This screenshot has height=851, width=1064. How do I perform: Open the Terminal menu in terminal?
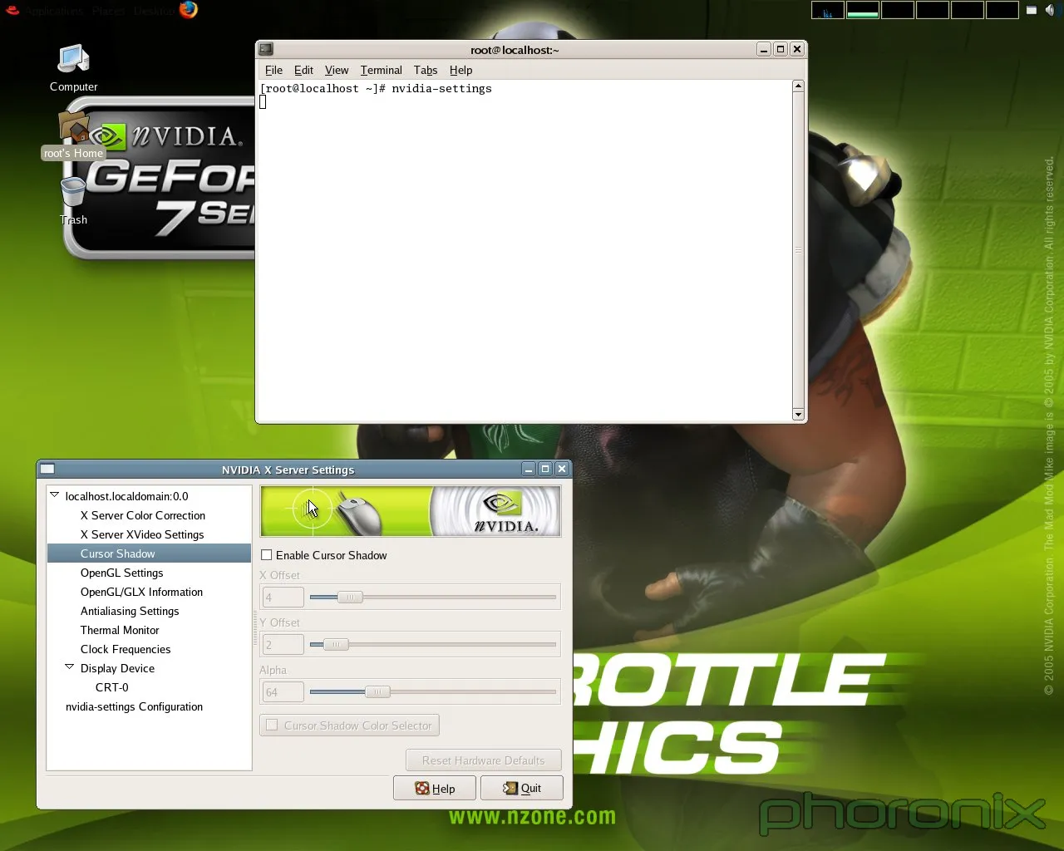[x=382, y=70]
